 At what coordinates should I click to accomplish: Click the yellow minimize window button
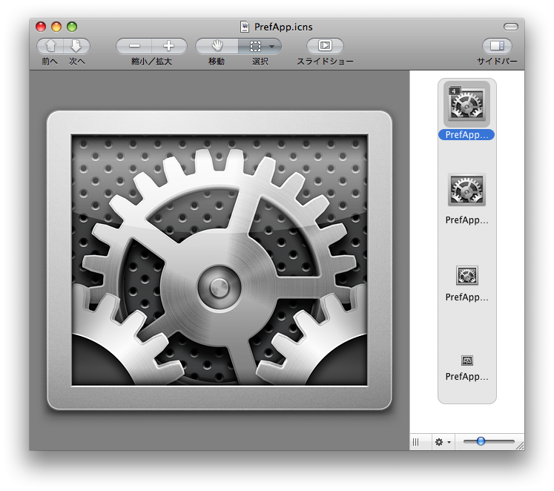56,27
